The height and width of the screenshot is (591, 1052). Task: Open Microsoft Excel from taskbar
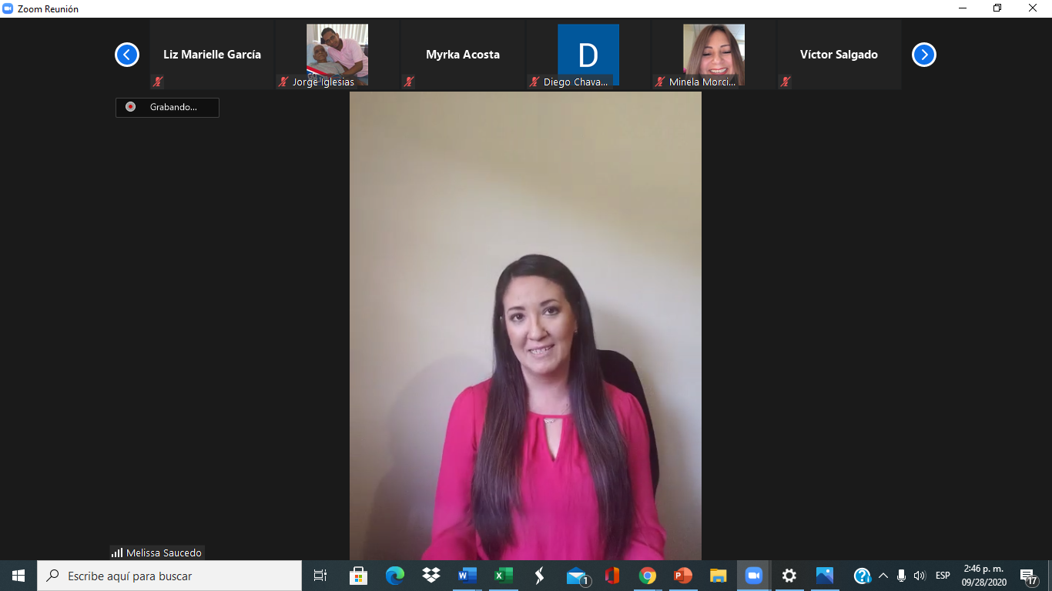[x=504, y=576]
